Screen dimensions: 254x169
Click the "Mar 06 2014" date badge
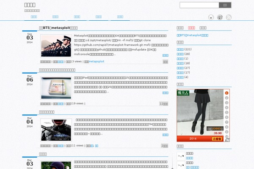30,80
